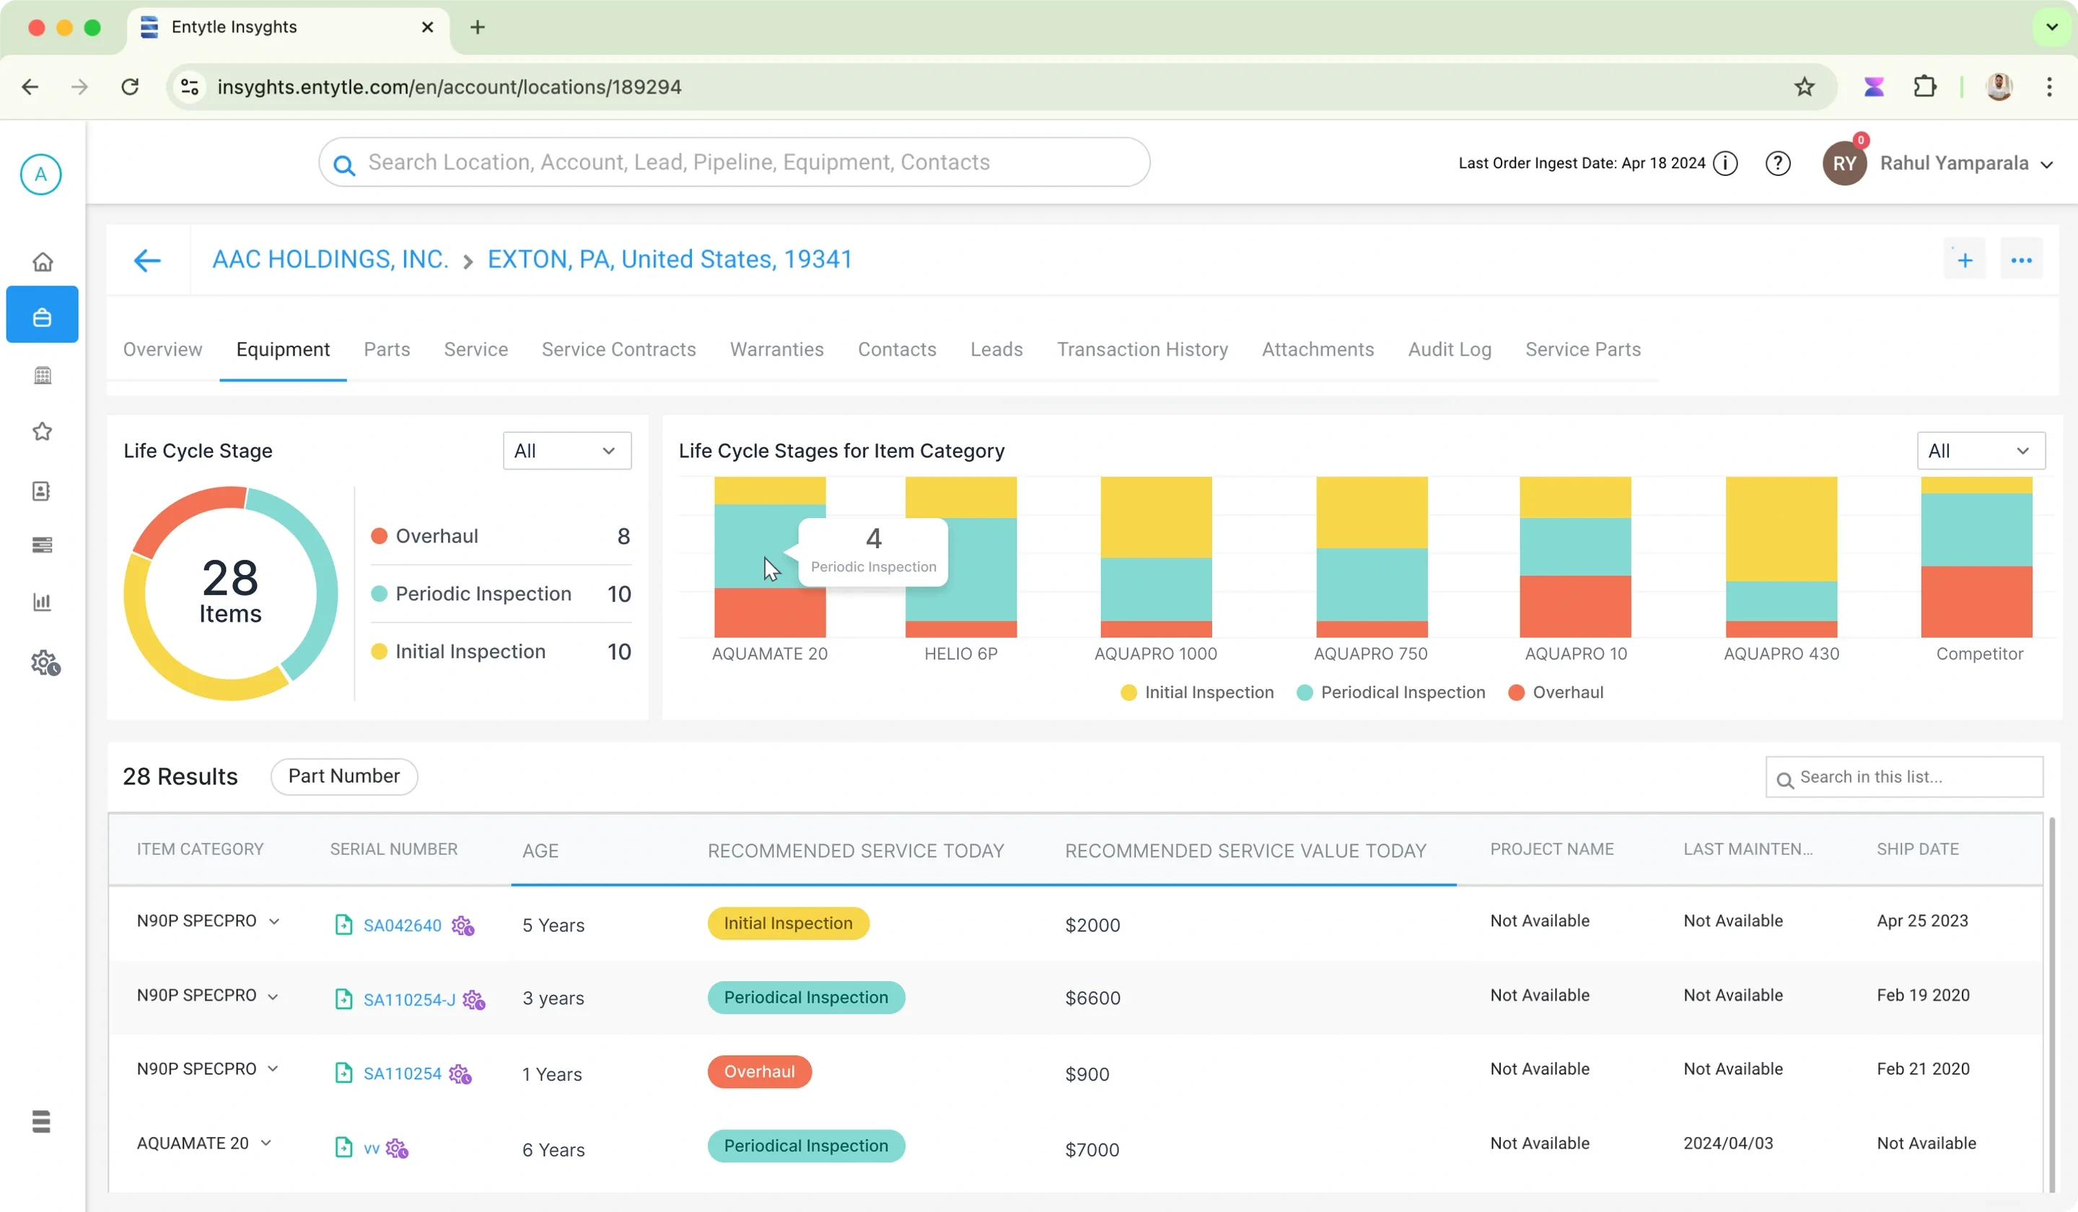Open the building locations icon in sidebar
Image resolution: width=2078 pixels, height=1212 pixels.
(x=42, y=375)
